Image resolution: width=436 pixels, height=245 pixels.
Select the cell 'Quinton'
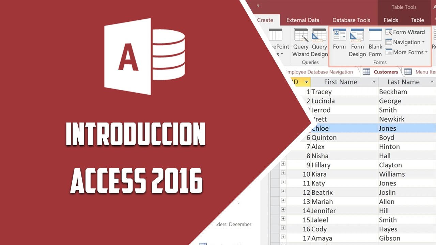coord(344,138)
